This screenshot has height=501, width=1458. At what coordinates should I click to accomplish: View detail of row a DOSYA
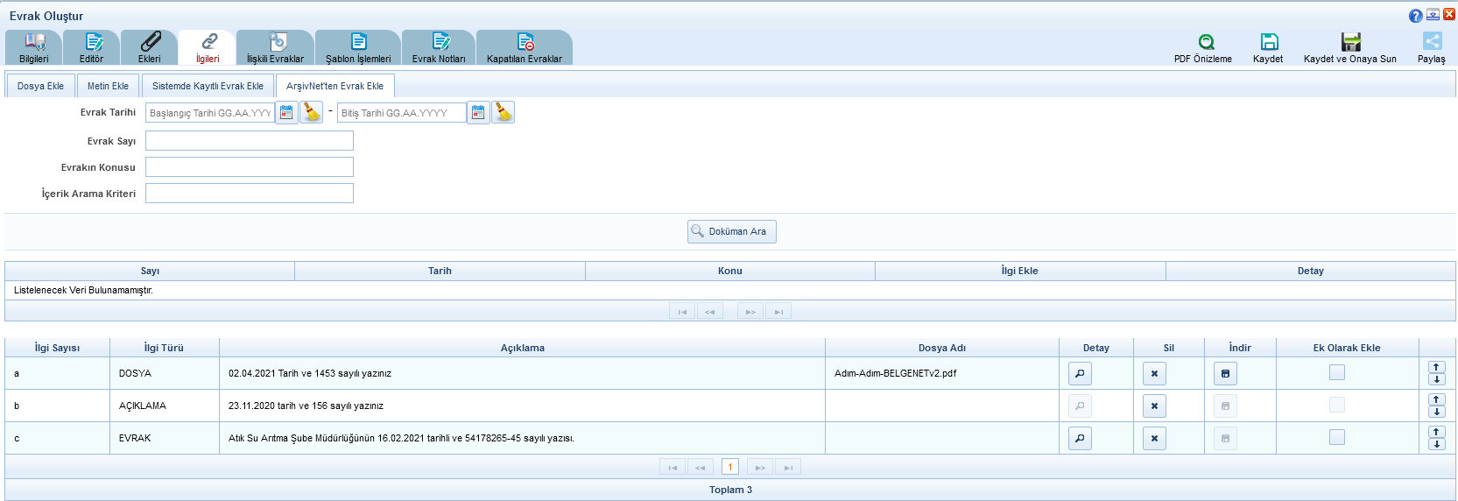point(1080,373)
